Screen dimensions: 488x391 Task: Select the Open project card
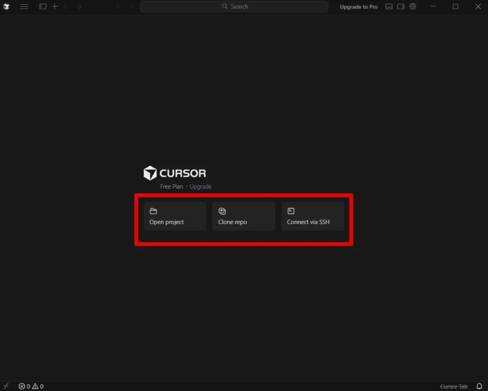point(175,217)
